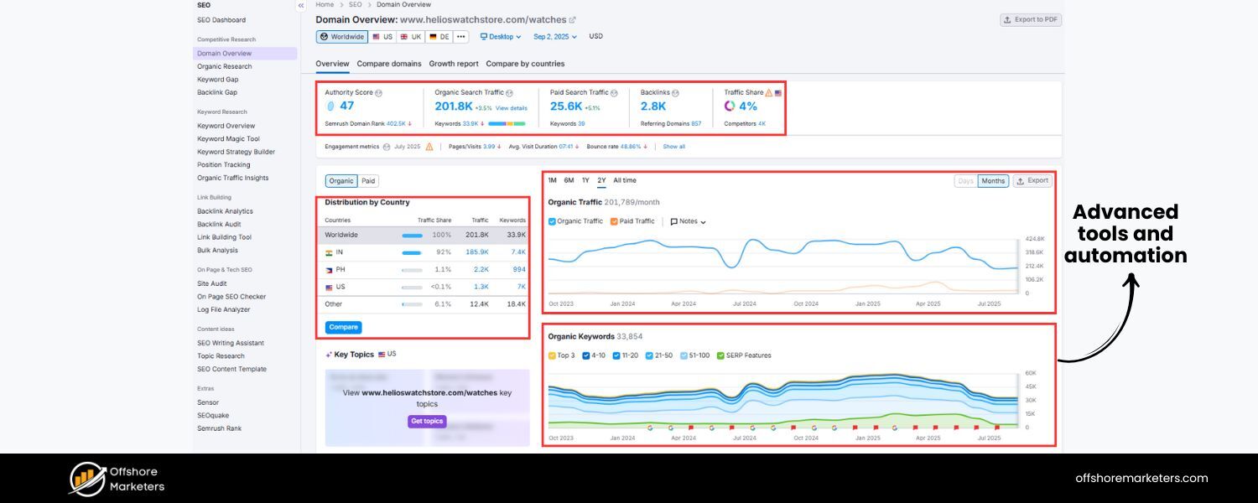Click the Engagement metrics warning icon

point(429,147)
